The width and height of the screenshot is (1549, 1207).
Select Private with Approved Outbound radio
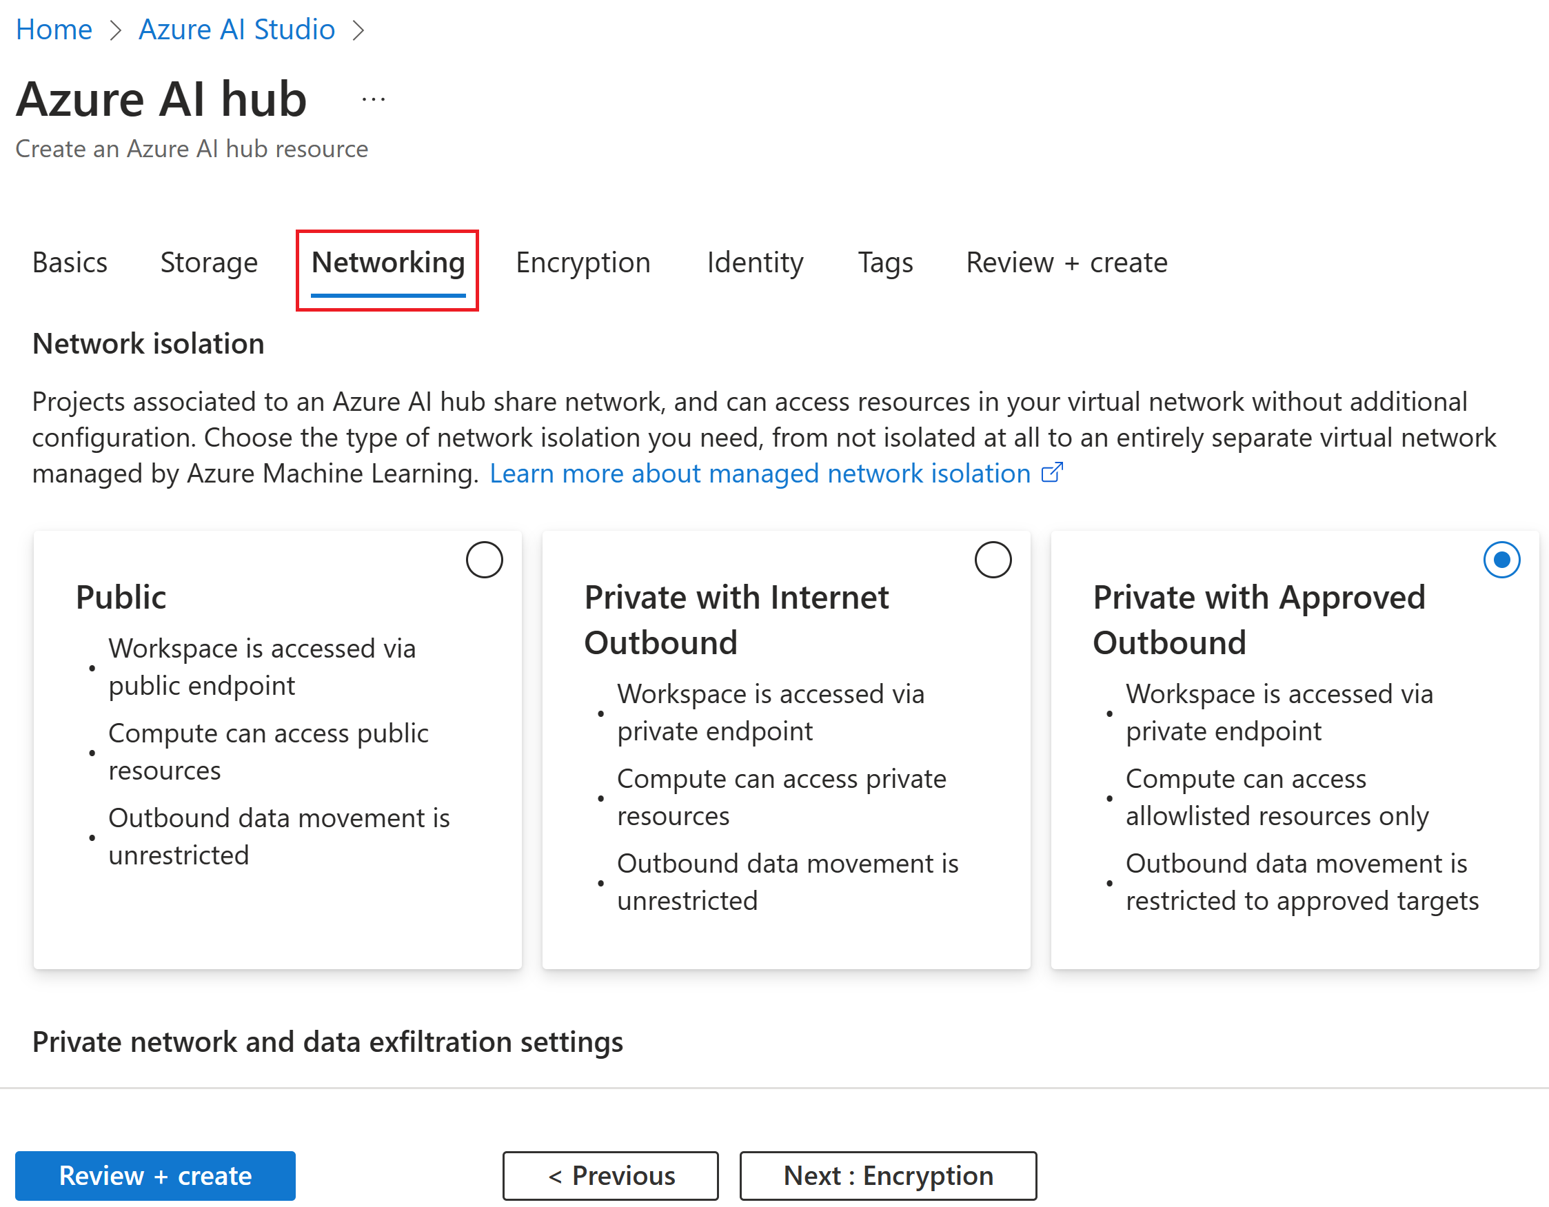point(1501,560)
